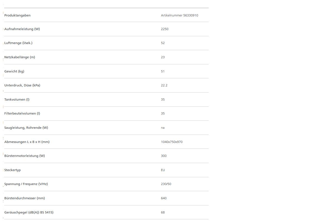Click the Steckertyp value EU

(163, 170)
